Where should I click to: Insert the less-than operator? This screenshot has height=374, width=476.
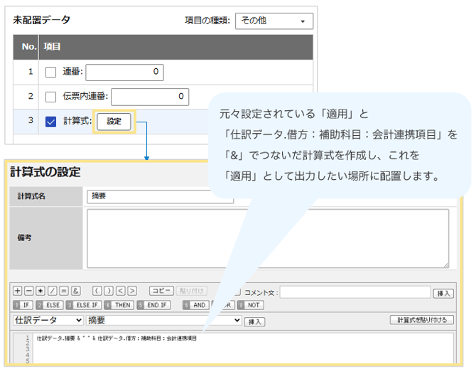pos(121,291)
